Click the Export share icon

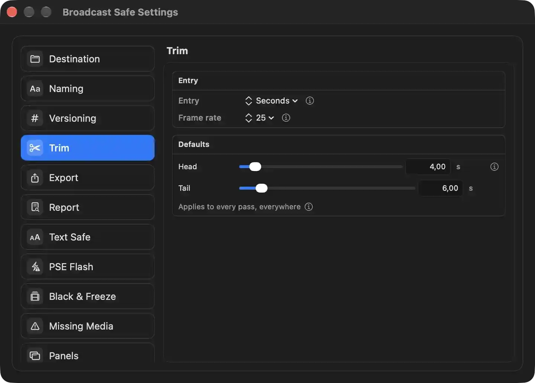[35, 178]
